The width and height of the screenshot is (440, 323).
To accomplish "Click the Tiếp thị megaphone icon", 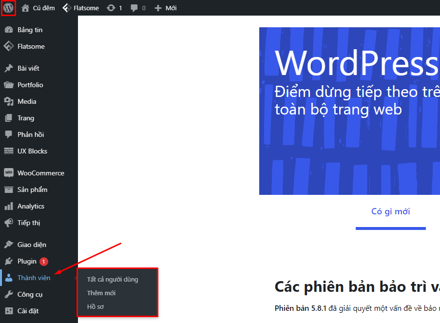I will (x=9, y=223).
